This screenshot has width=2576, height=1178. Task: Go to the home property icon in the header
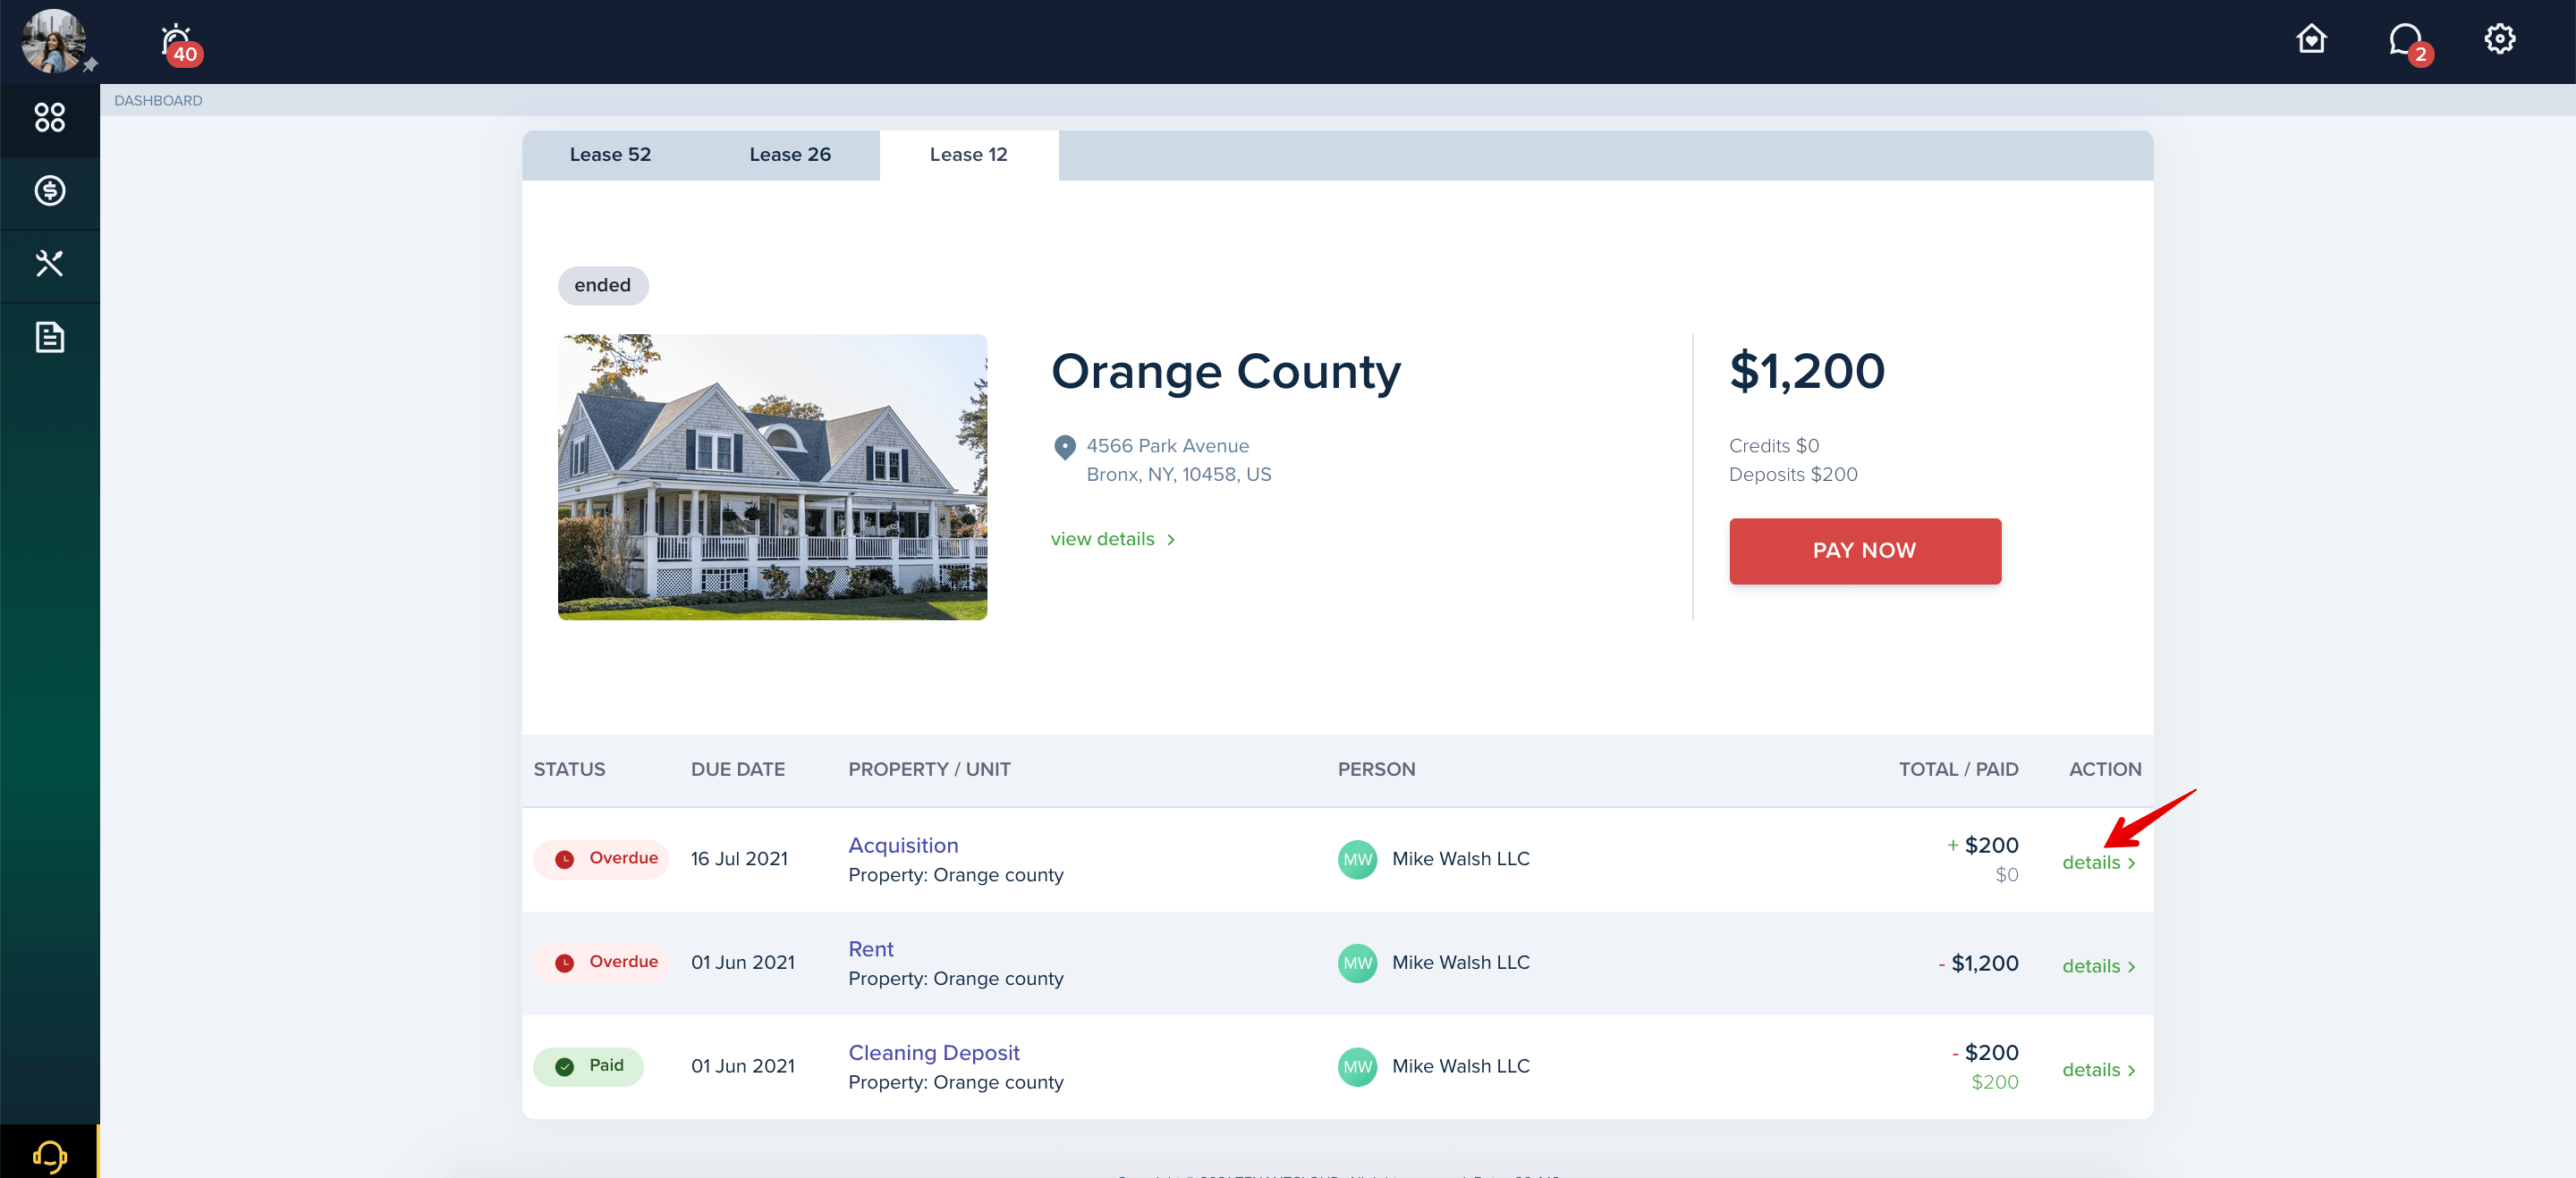(2311, 39)
